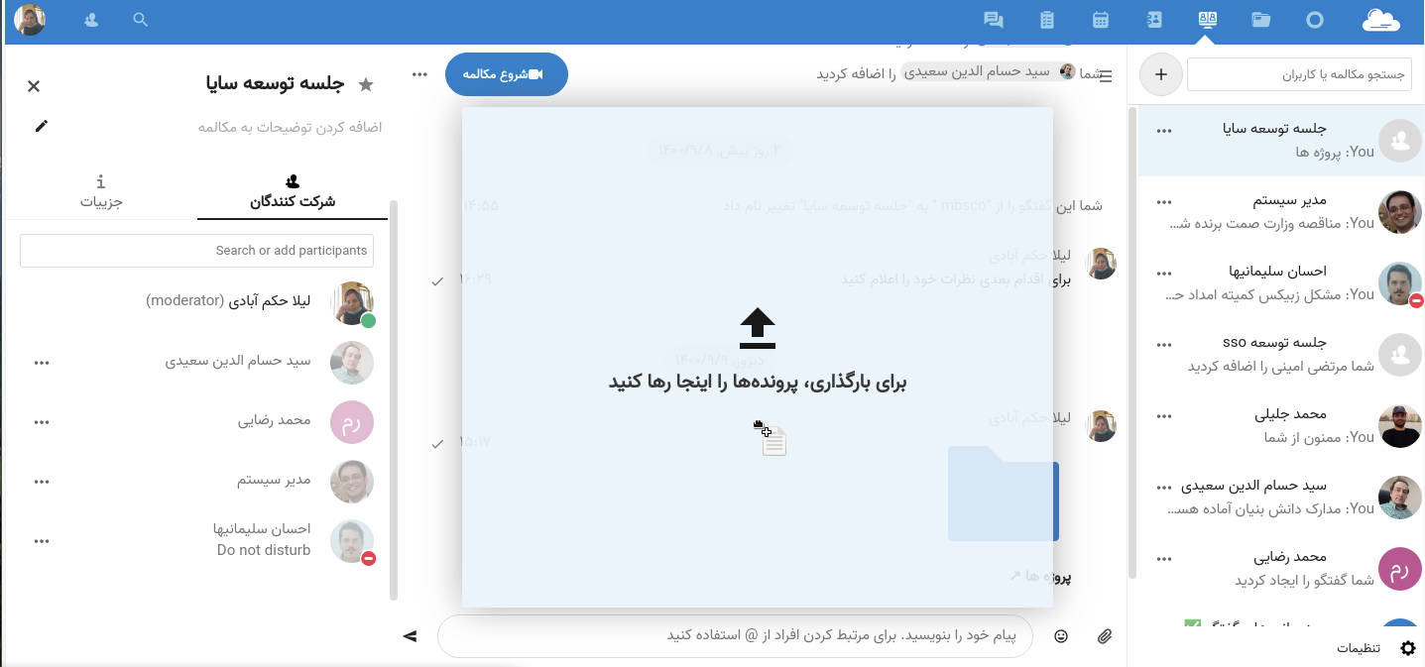The width and height of the screenshot is (1425, 667).
Task: Click avatar of participant احسان سلیمانیها
Action: [x=352, y=541]
